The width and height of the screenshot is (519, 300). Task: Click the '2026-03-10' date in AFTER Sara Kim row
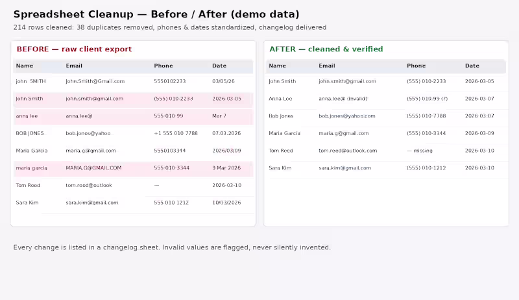coord(479,168)
